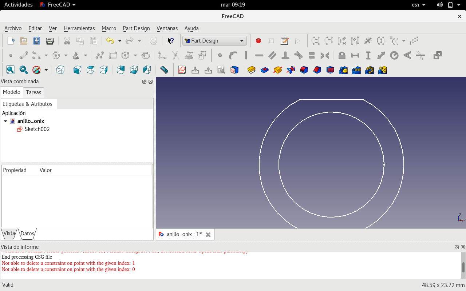This screenshot has width=466, height=291.
Task: Click the perpendicular constraint icon
Action: click(285, 55)
